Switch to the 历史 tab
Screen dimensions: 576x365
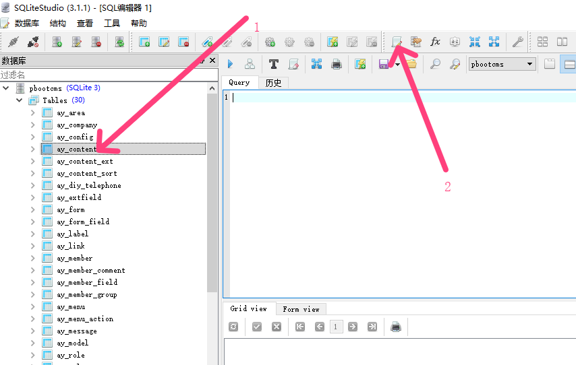point(273,83)
